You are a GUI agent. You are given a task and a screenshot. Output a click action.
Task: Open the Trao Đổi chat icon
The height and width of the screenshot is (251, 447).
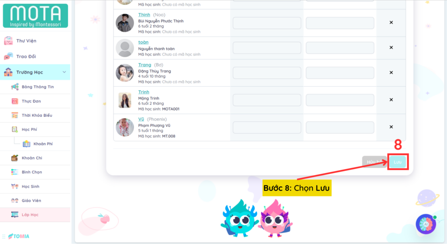point(8,56)
